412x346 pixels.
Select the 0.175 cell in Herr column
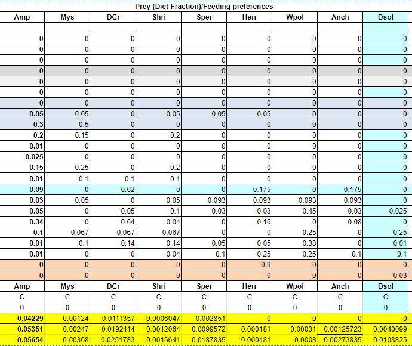pyautogui.click(x=250, y=189)
